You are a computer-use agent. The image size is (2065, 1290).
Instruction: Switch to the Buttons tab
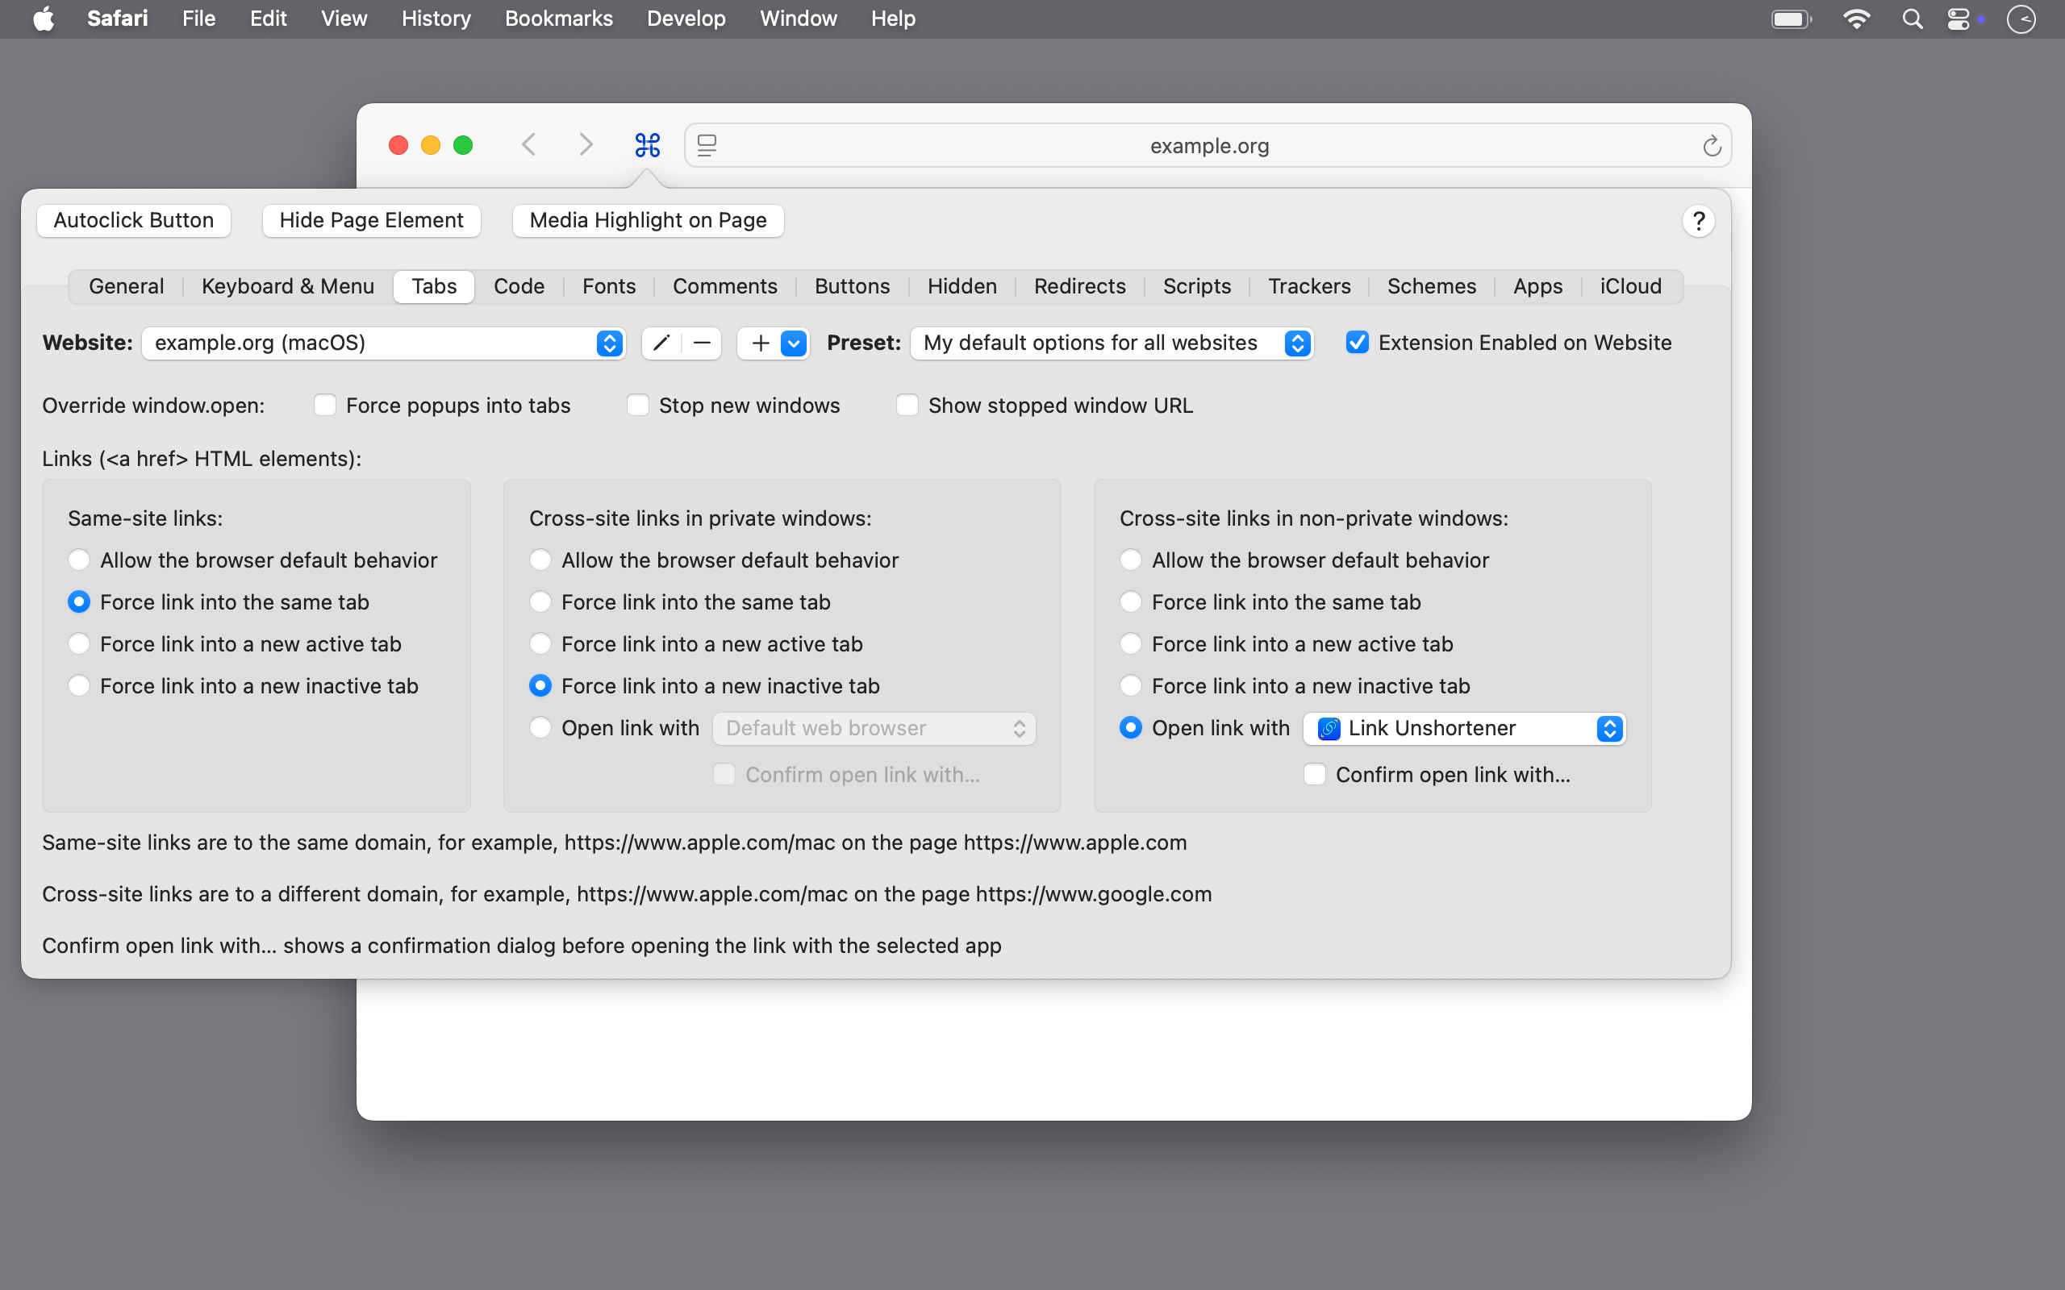coord(852,287)
